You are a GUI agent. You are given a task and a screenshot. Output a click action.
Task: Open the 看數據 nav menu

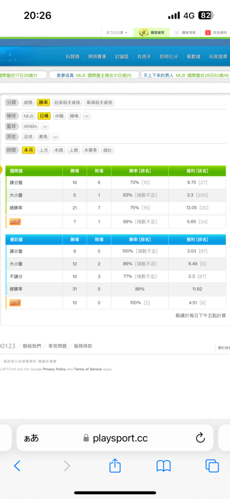[x=194, y=57]
